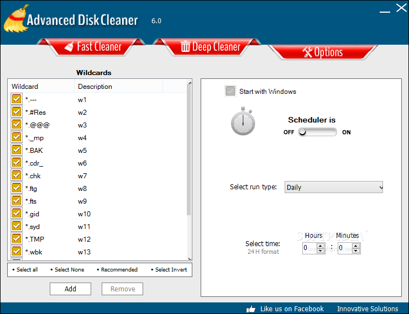Open the Select run type dropdown
Viewport: 409px width, 314px height.
pos(334,187)
